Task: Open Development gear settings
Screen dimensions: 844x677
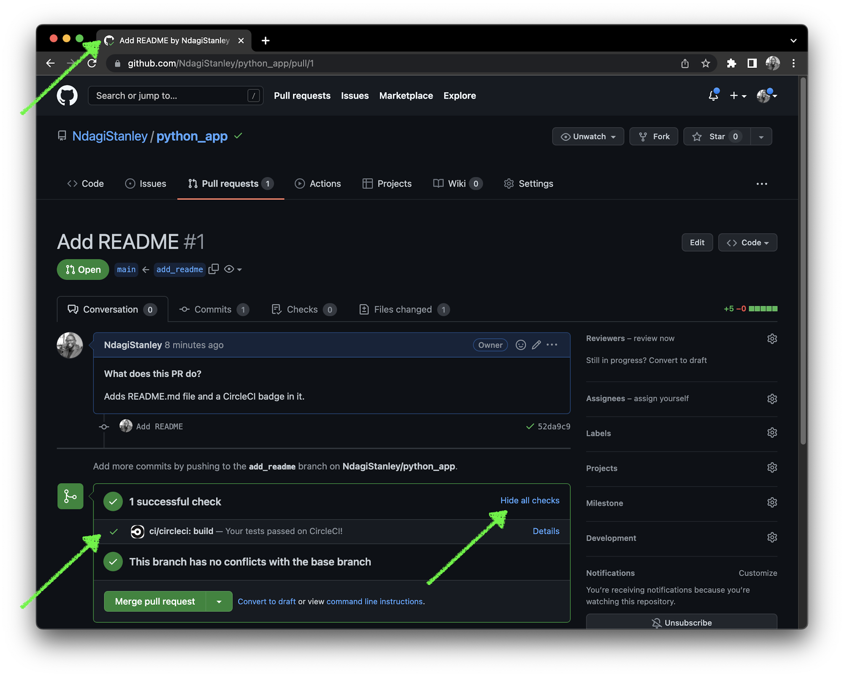Action: coord(772,537)
